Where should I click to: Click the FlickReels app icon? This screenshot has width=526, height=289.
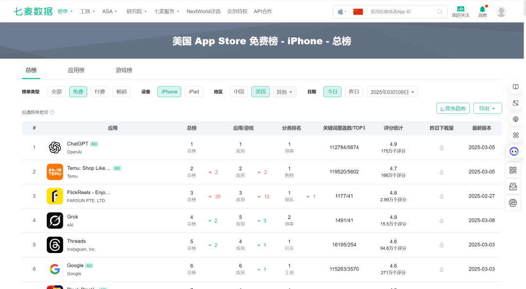pos(55,196)
